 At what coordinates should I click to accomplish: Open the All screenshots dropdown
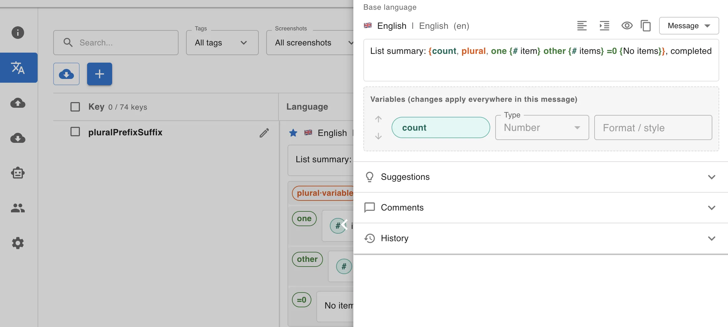tap(310, 43)
